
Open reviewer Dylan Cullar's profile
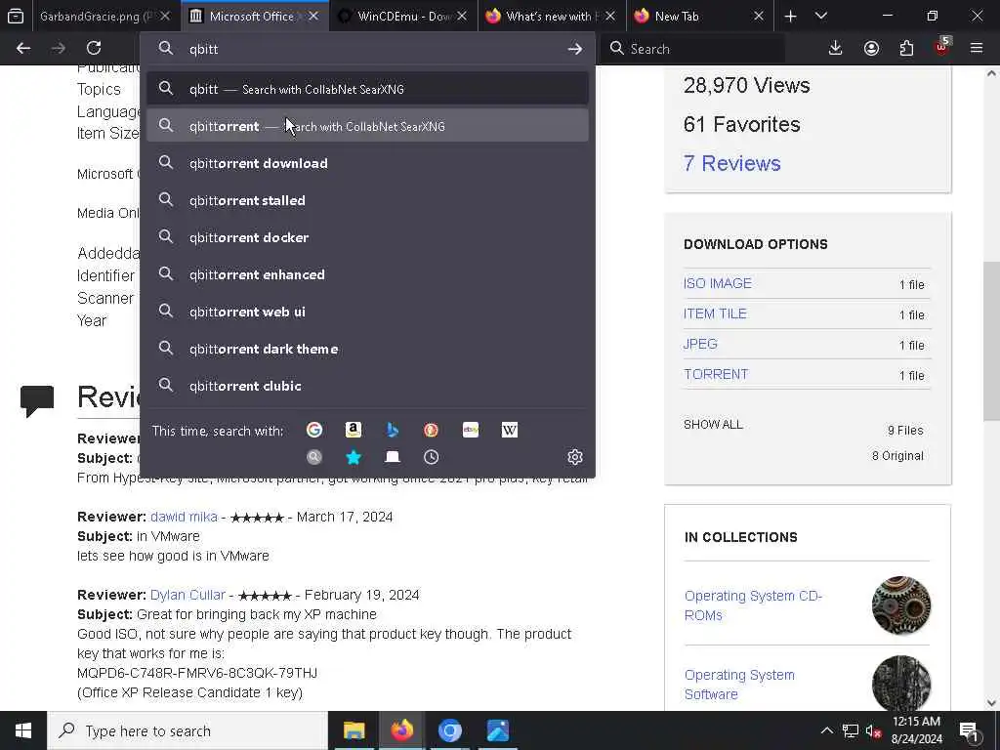187,595
